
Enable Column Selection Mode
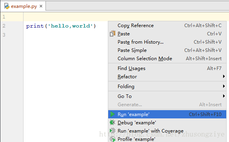[167, 59]
